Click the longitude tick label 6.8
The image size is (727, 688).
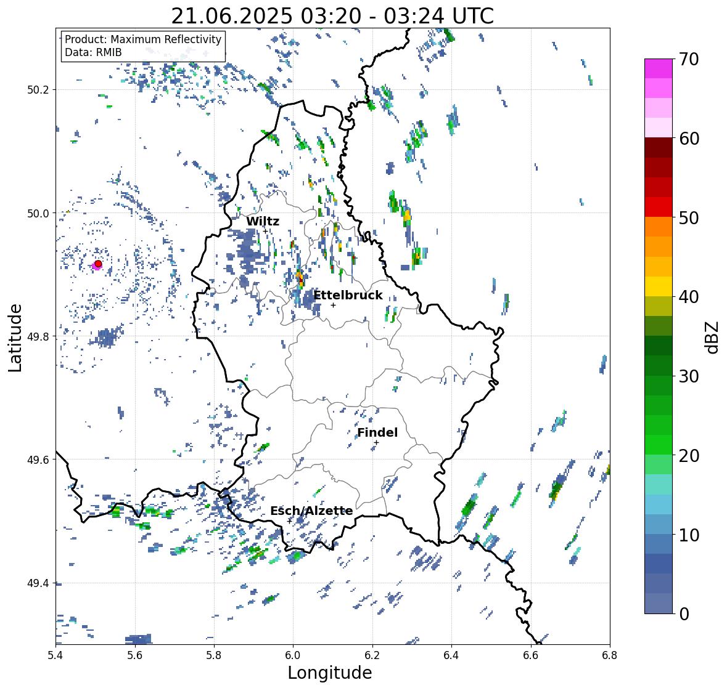[609, 655]
